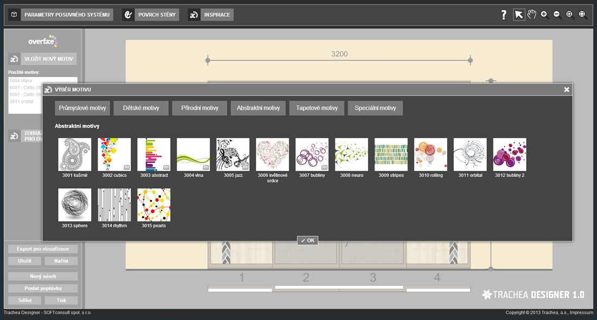The height and width of the screenshot is (320, 597).
Task: Confirm selection with the OK button
Action: coord(307,240)
